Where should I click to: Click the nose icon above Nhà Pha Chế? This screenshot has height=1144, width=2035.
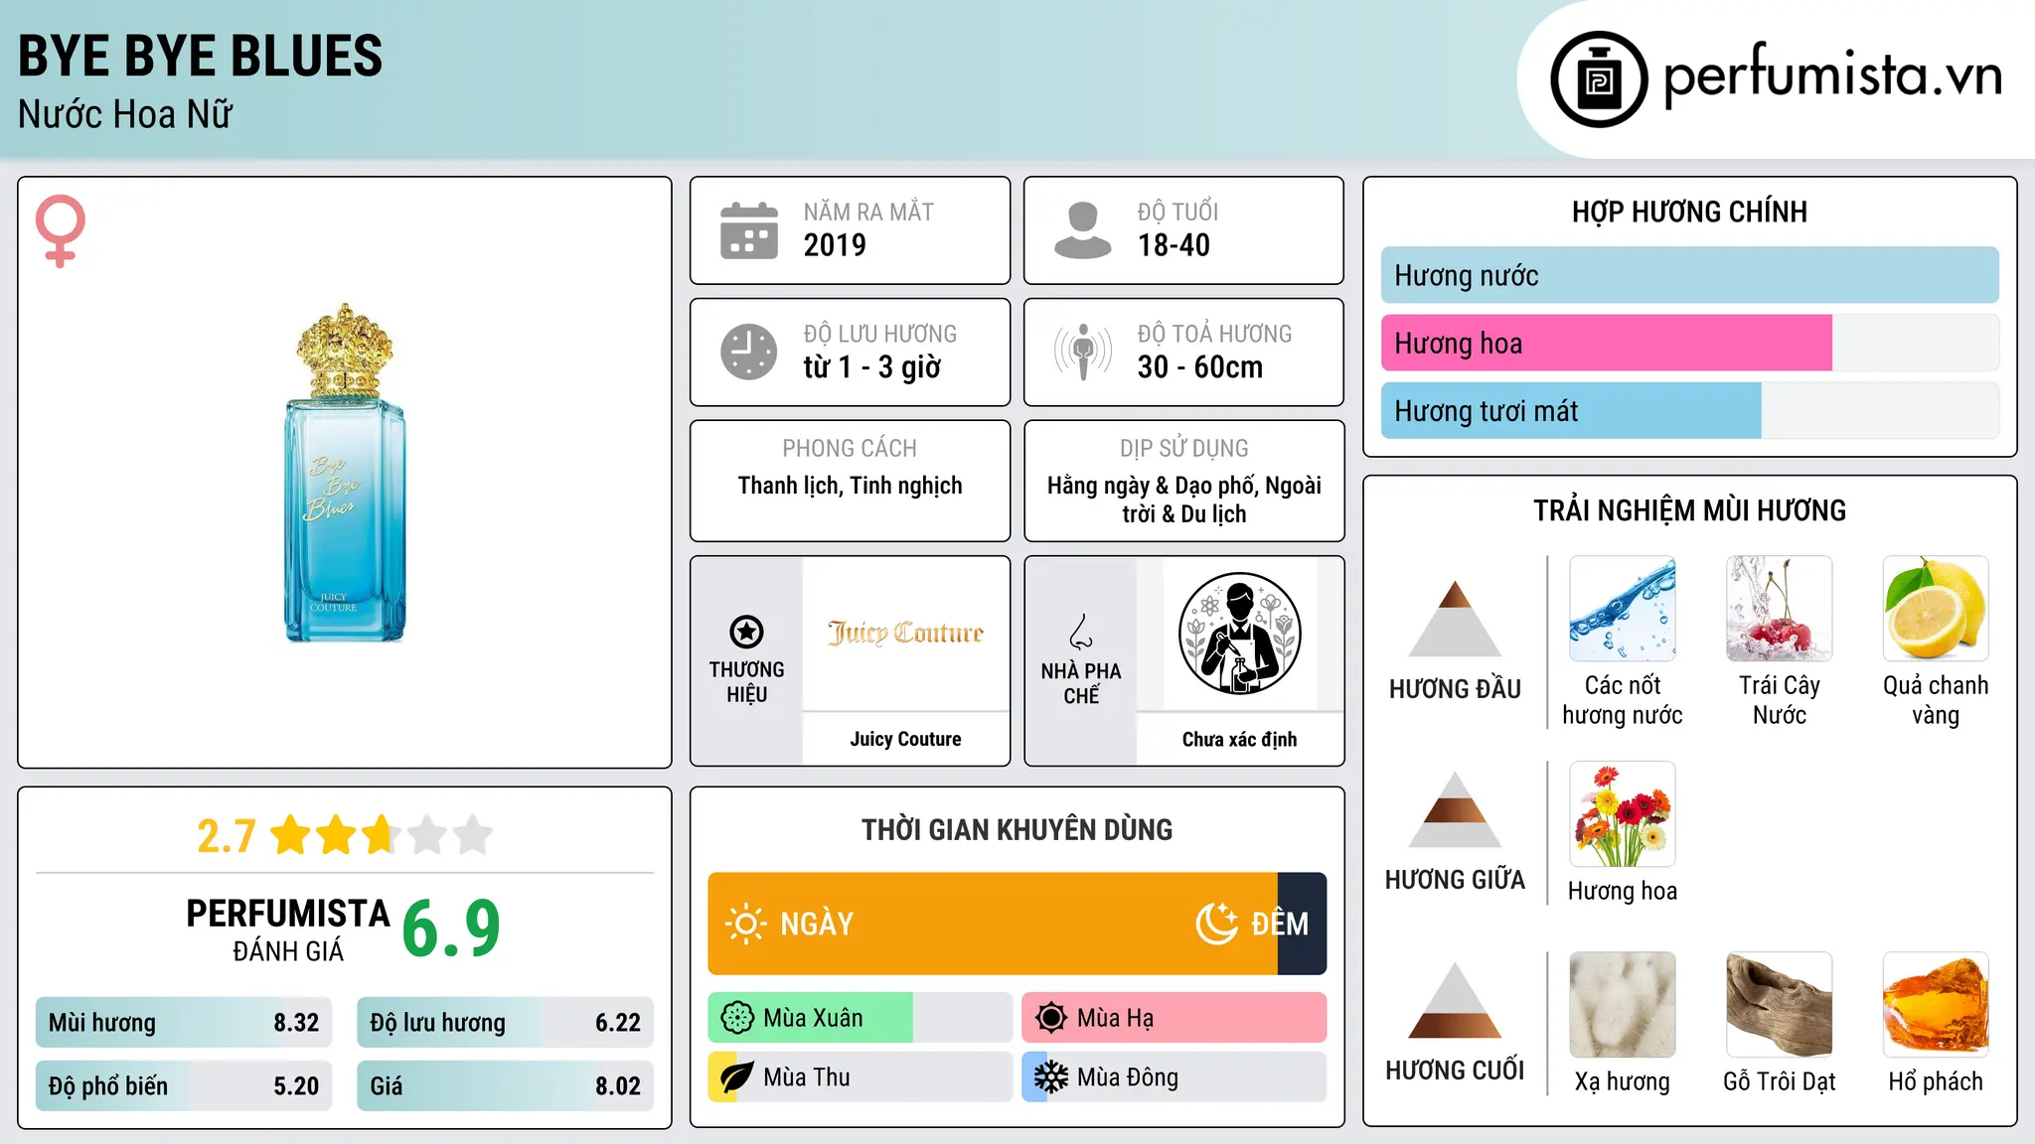[1081, 632]
